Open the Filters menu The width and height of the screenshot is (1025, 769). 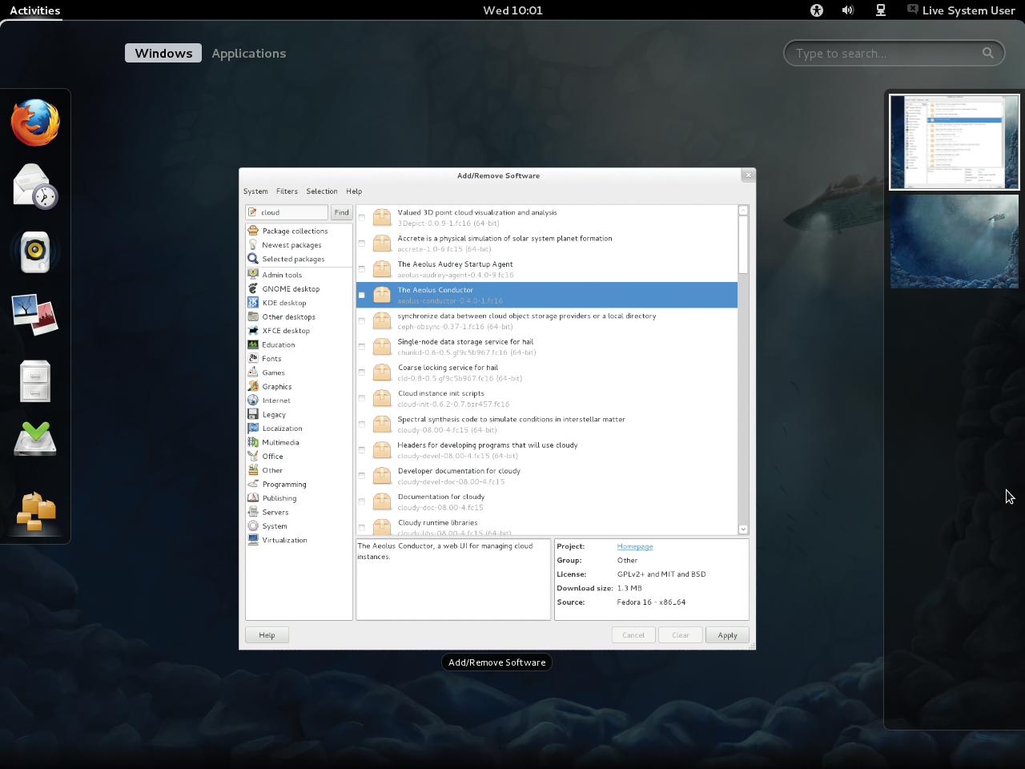coord(287,191)
